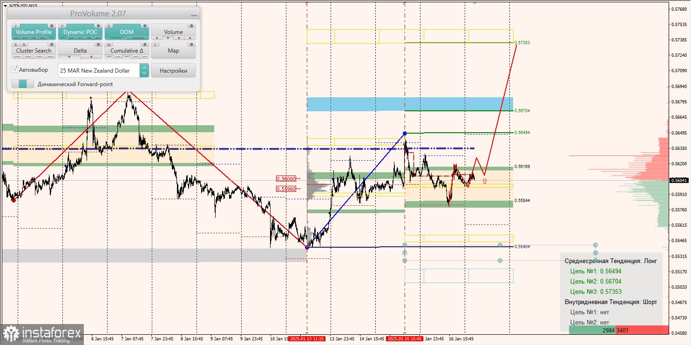Viewport: 691px width, 345px height.
Task: Select DOM red-line segment
Action: (138, 38)
